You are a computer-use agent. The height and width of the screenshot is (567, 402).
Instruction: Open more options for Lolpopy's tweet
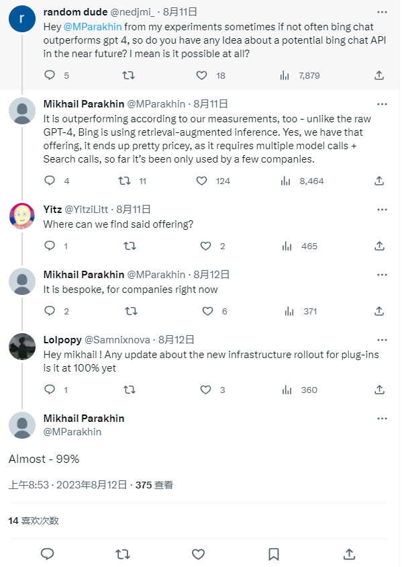[383, 339]
